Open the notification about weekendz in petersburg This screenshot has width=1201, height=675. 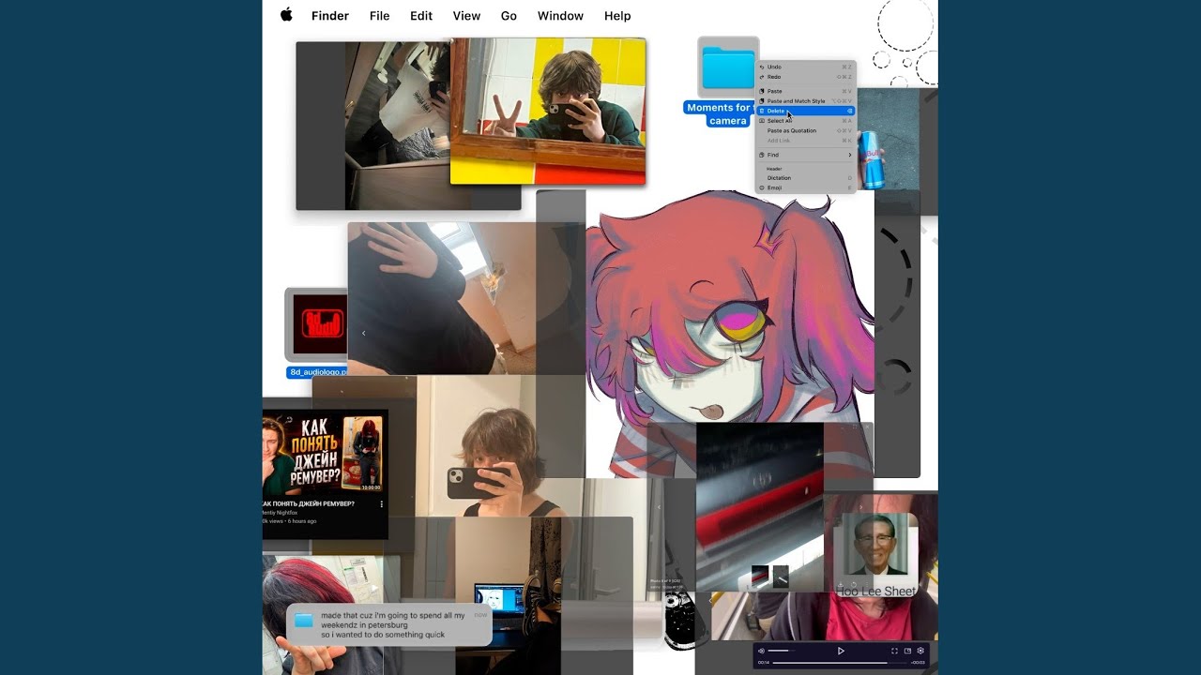click(388, 624)
